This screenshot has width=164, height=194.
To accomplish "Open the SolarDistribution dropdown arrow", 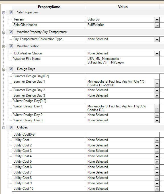I will point(157,25).
